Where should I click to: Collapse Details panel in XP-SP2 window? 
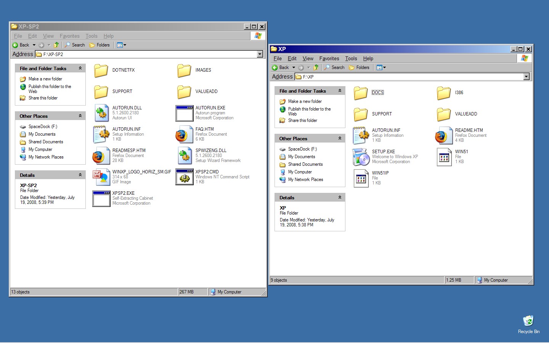(x=80, y=175)
